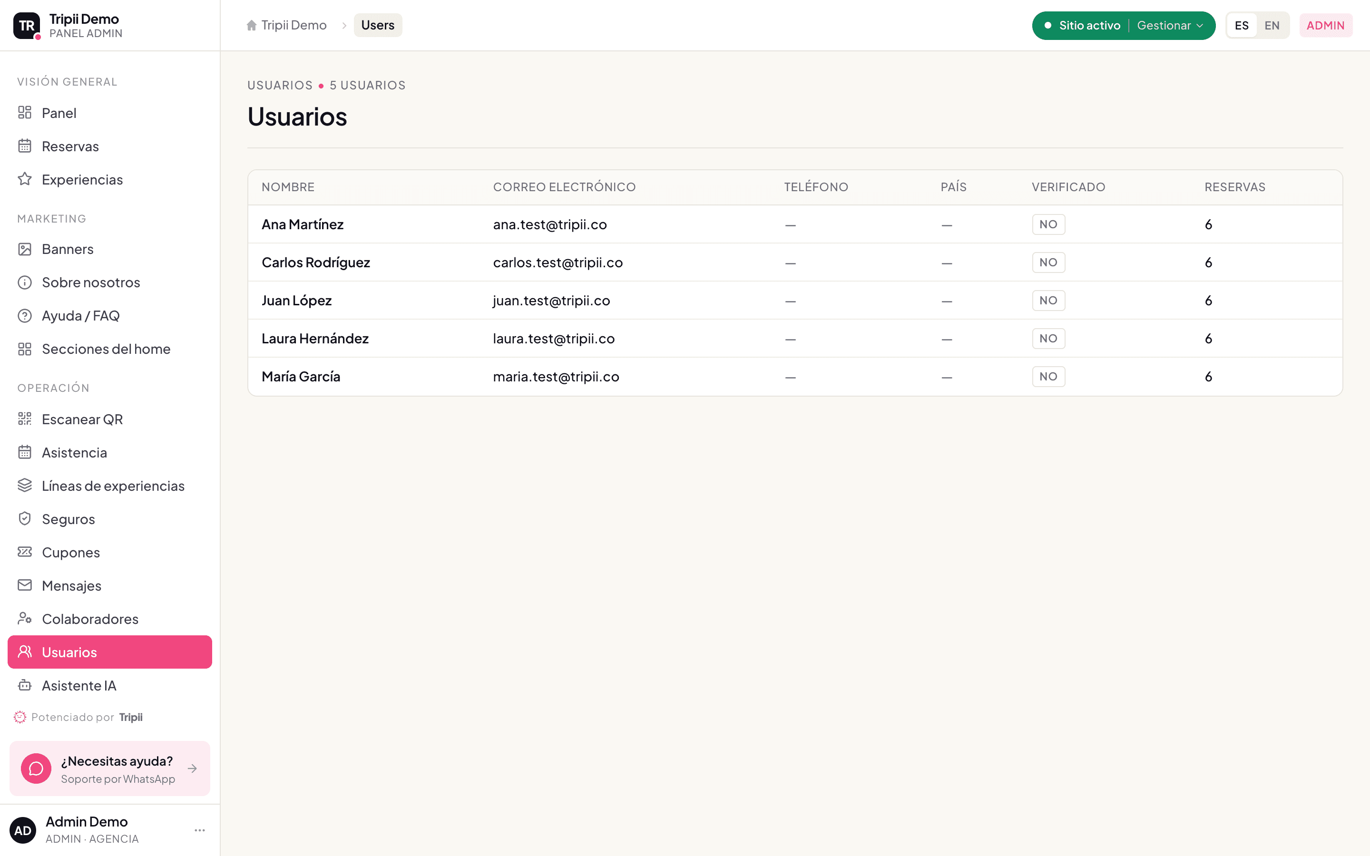1370x856 pixels.
Task: Click CORREO ELECTRÓNICO column header
Action: pyautogui.click(x=565, y=187)
